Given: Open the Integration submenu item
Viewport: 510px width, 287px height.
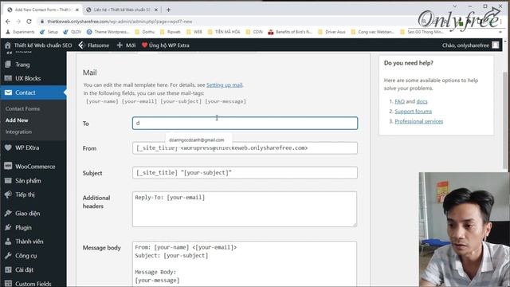Looking at the screenshot, I should tap(18, 132).
